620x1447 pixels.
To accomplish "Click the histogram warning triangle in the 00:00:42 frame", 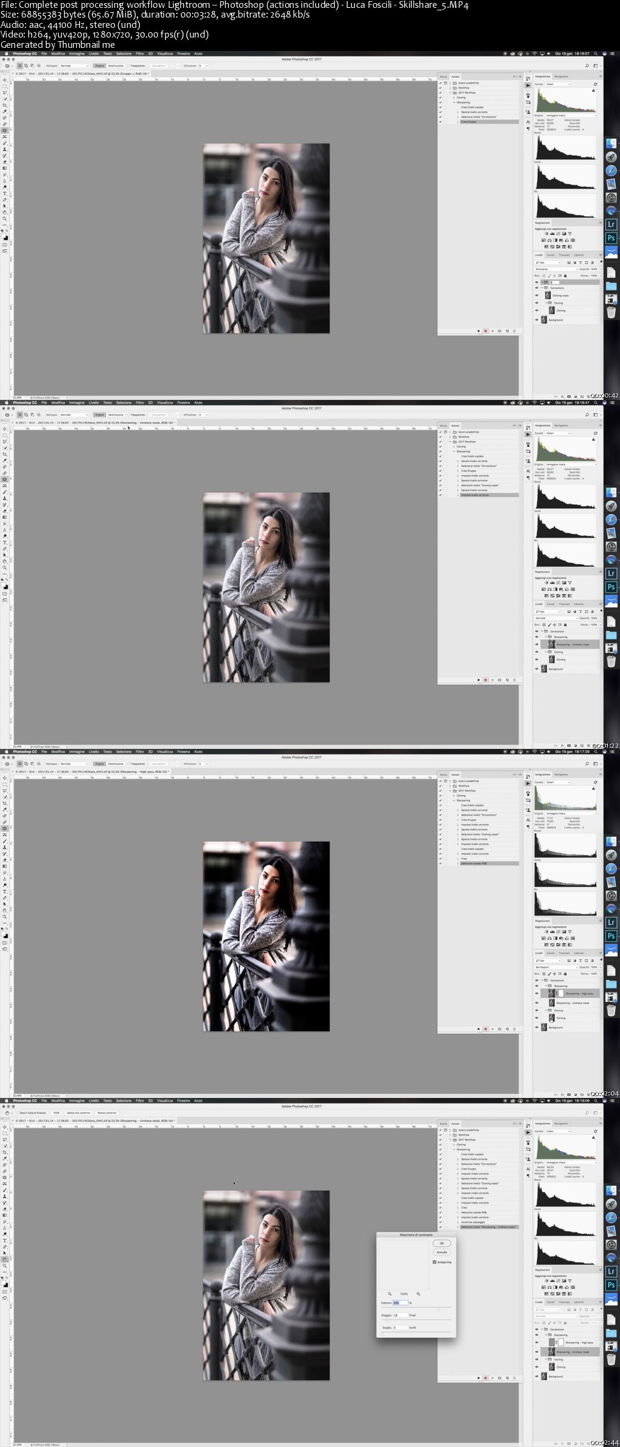I will pos(593,90).
